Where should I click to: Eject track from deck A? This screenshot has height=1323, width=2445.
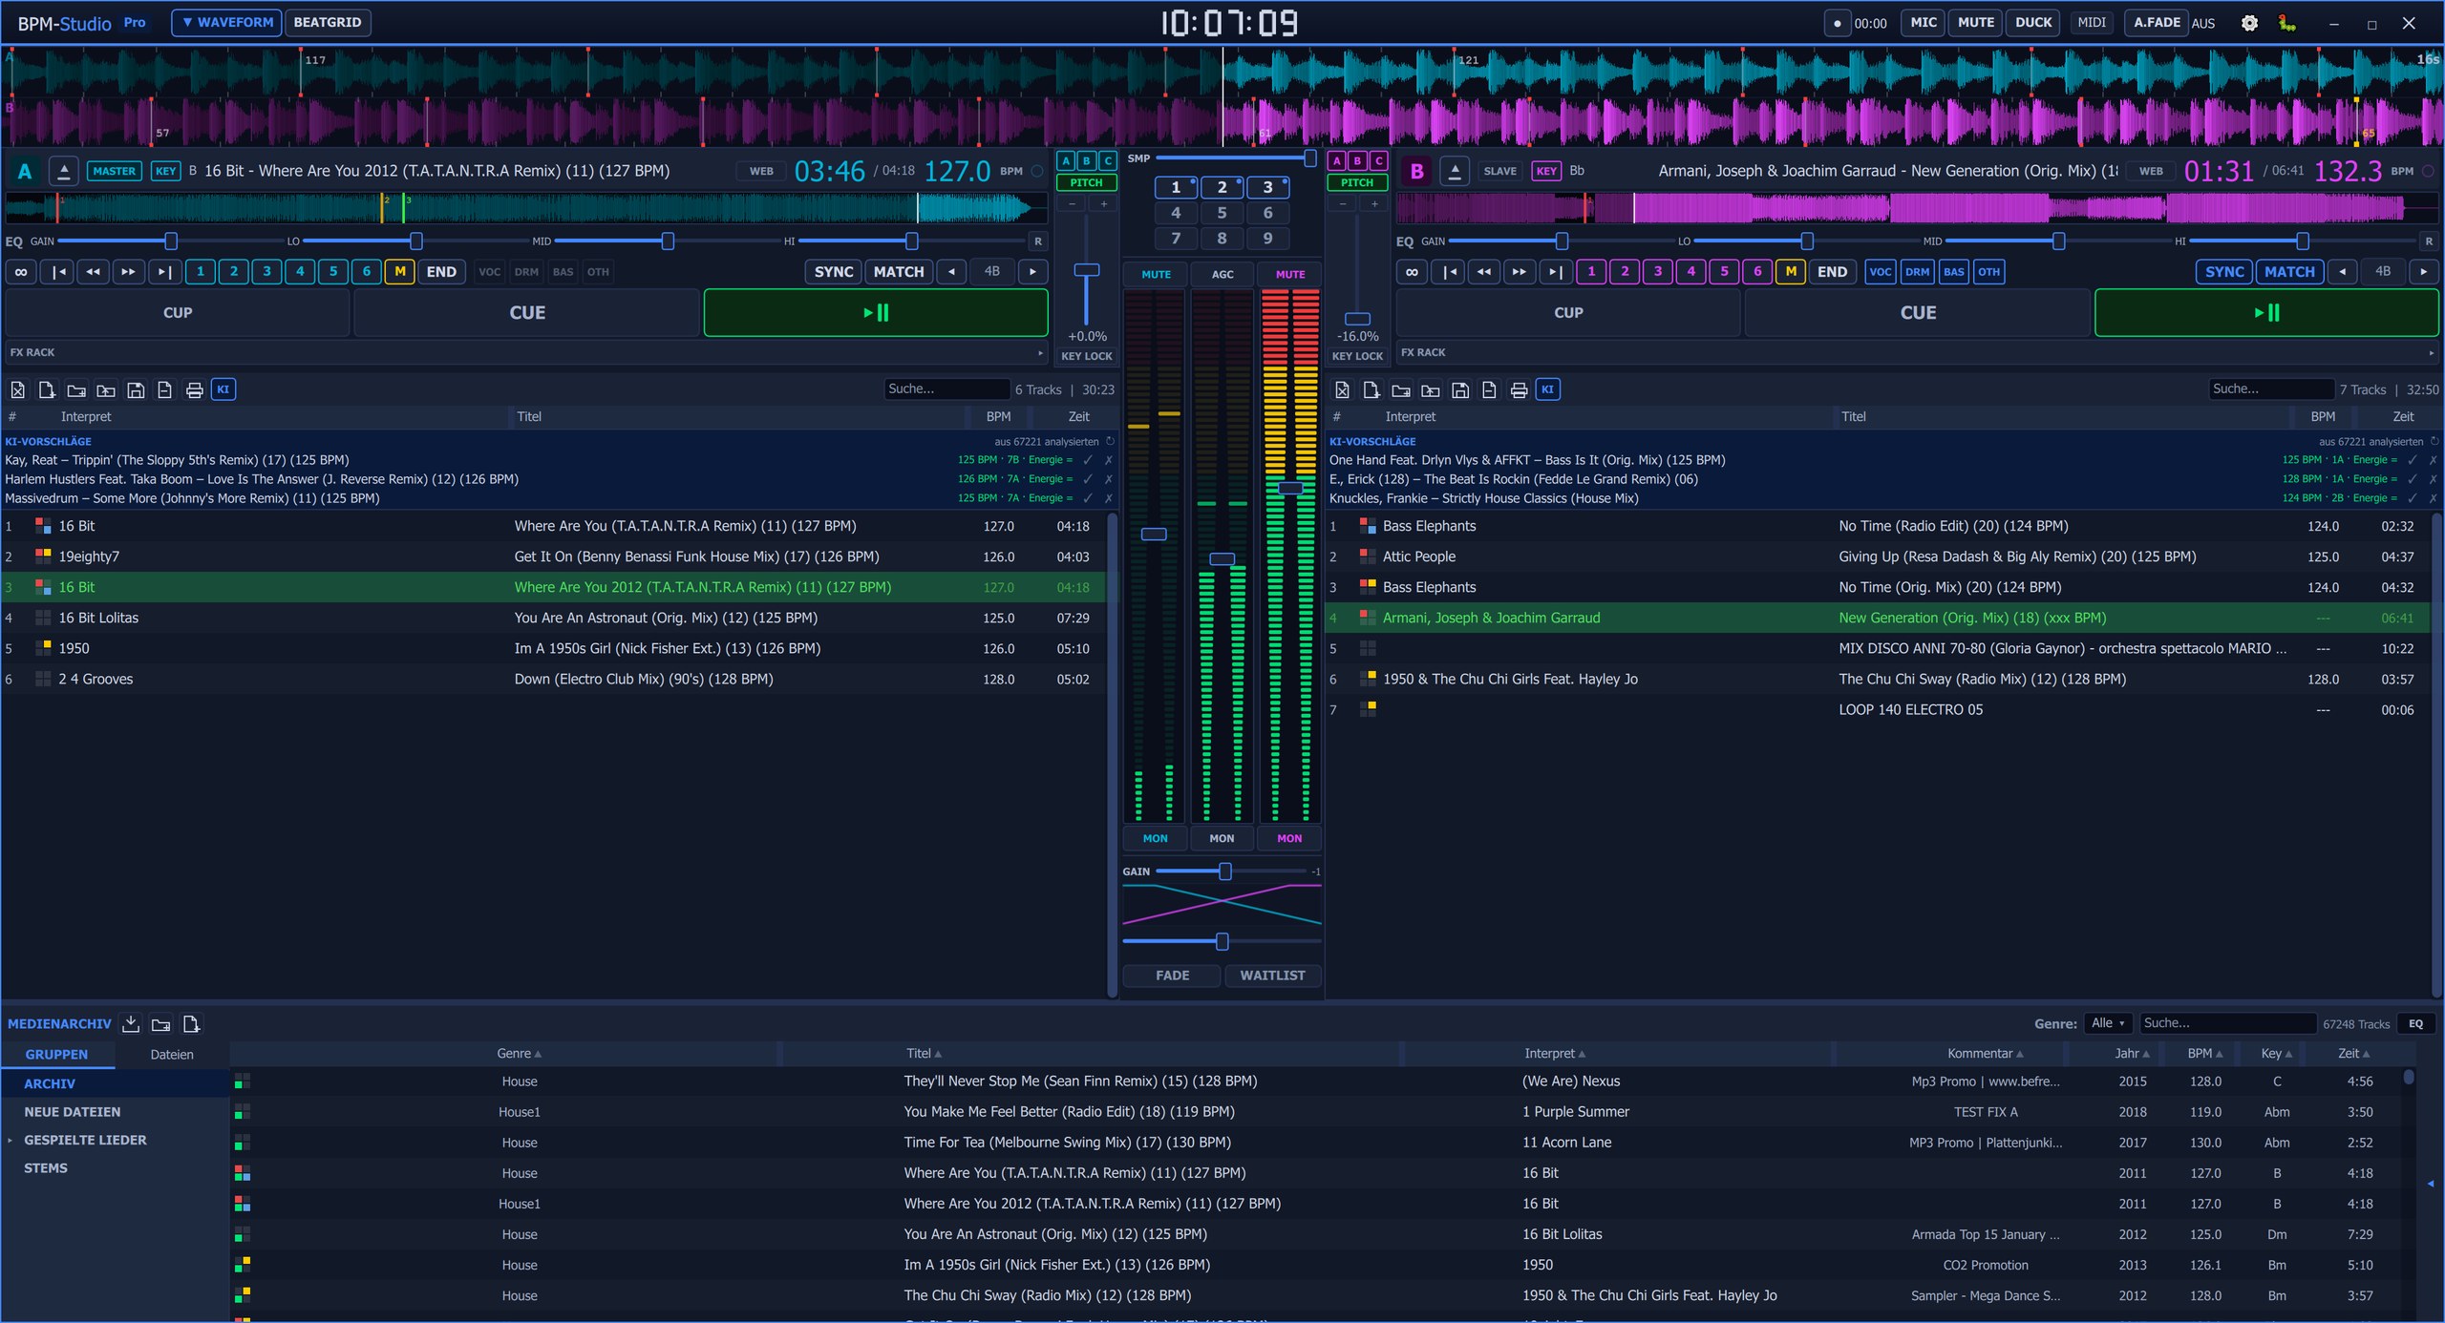(x=64, y=171)
